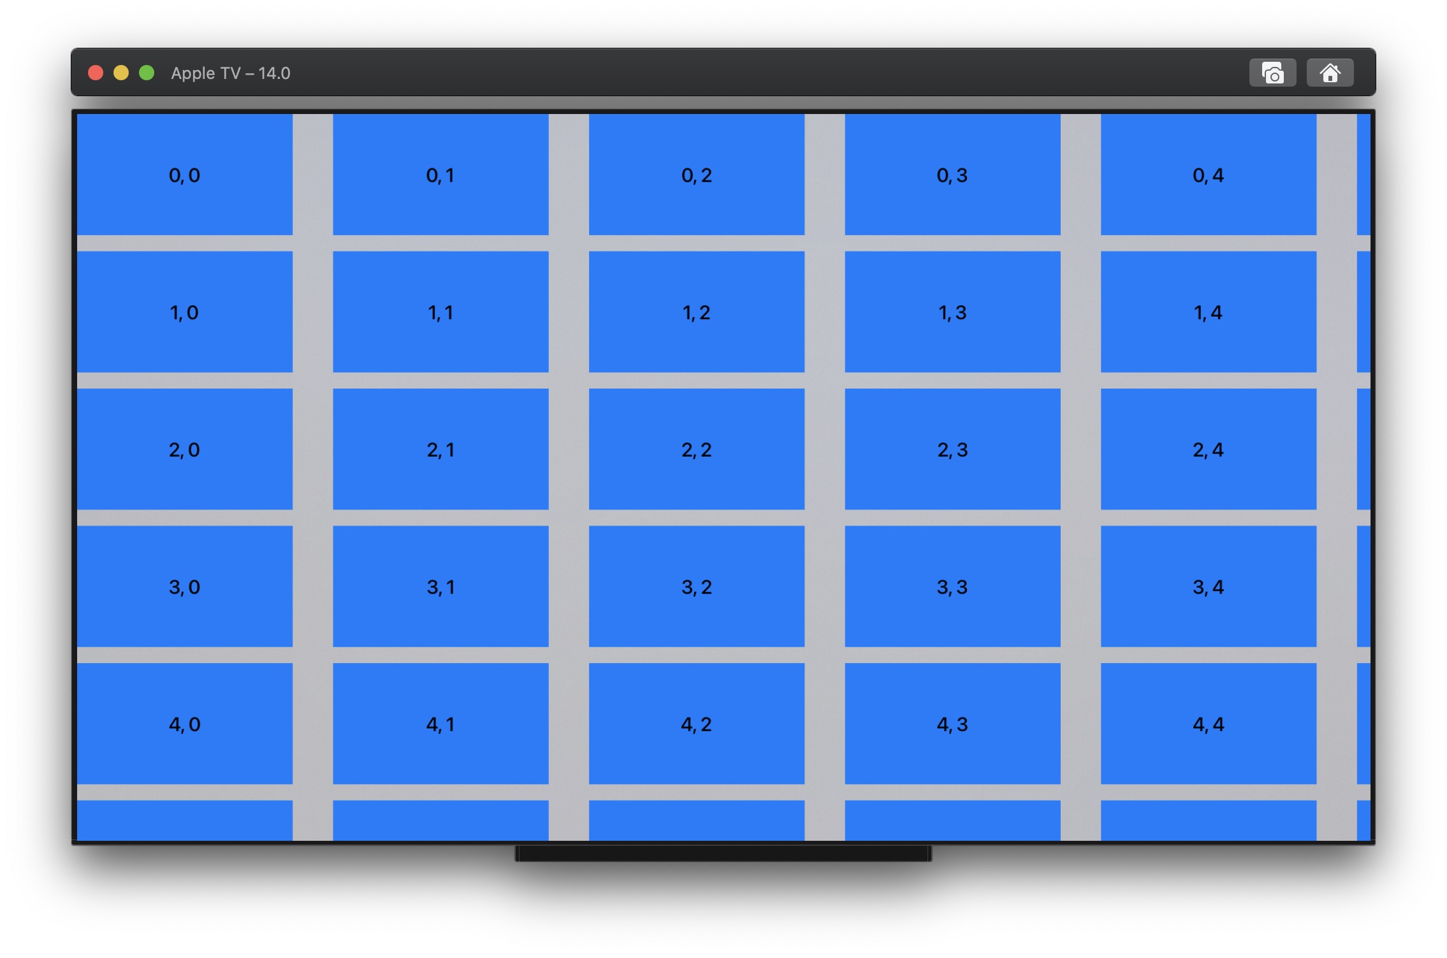Go to the Home screen with house icon
Screen dimensions: 1447x958
click(x=1330, y=73)
